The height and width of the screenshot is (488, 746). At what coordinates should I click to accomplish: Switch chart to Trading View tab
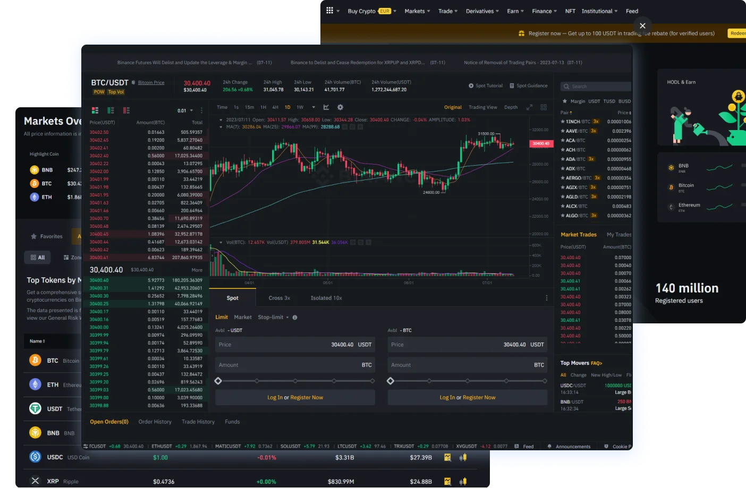point(482,107)
